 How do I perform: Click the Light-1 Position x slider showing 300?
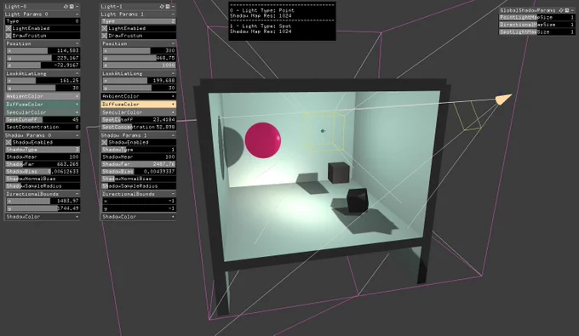tap(139, 50)
